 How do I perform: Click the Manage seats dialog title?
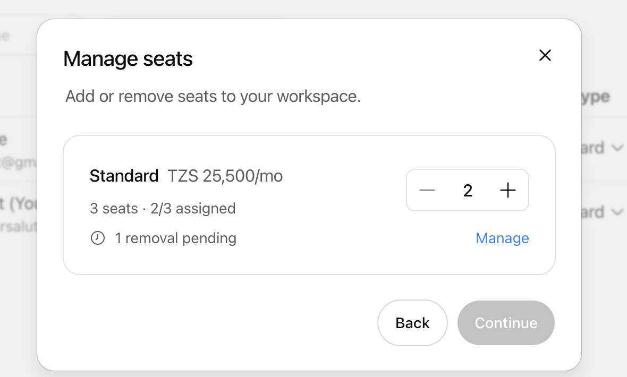coord(128,59)
